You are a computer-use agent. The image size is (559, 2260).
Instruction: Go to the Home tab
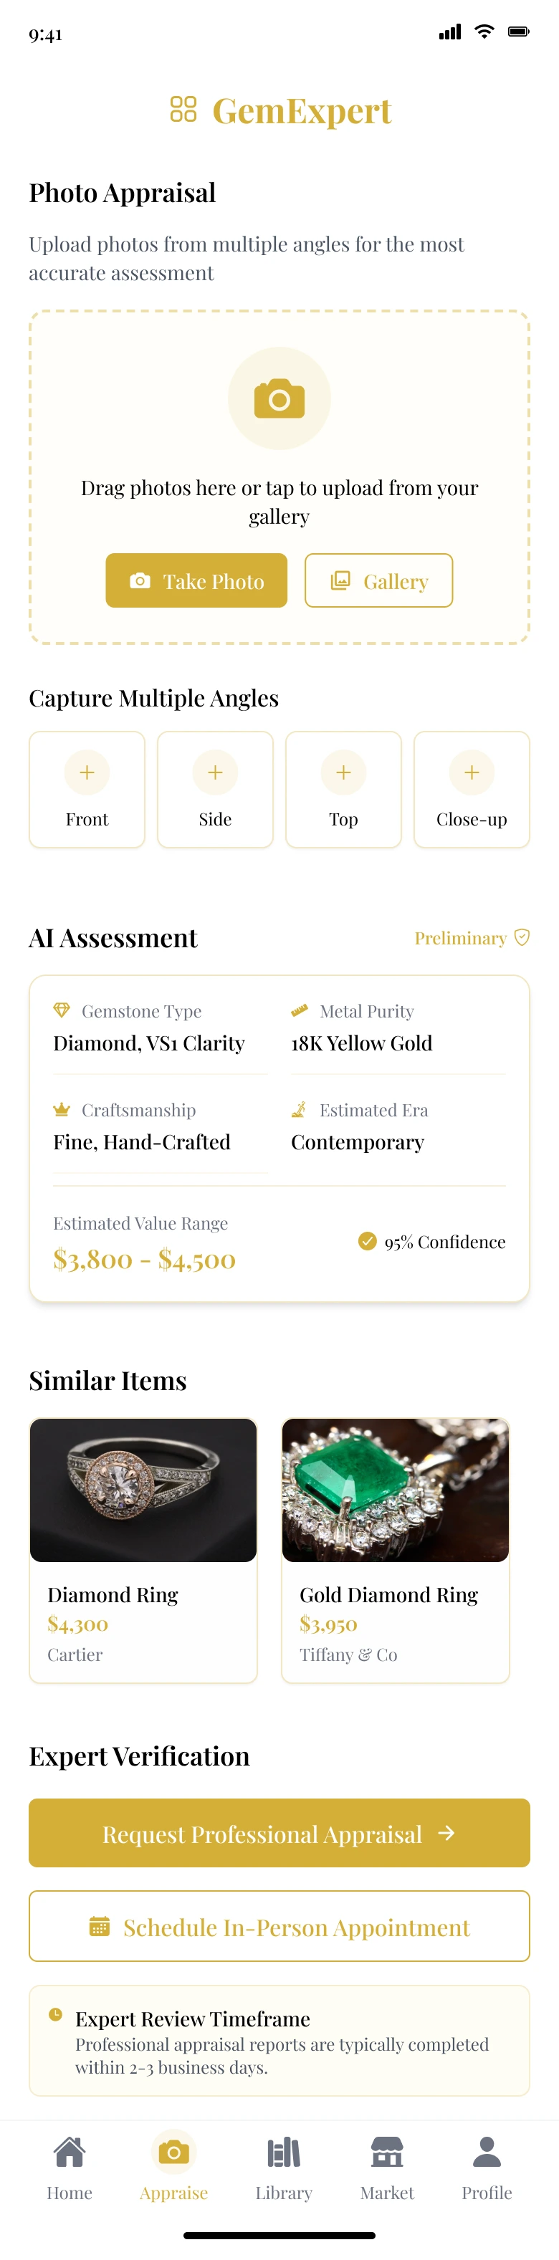pyautogui.click(x=70, y=2167)
